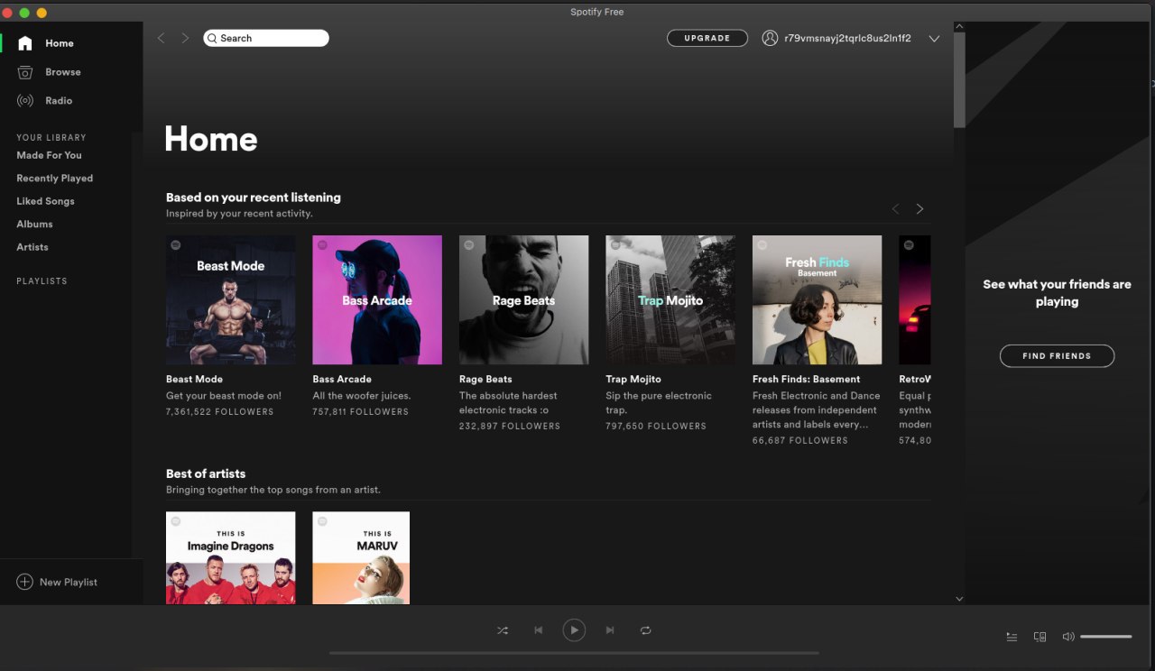Toggle shuffle playback

click(503, 630)
